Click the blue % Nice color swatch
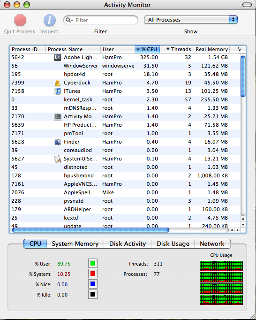The width and height of the screenshot is (256, 320). tap(93, 284)
